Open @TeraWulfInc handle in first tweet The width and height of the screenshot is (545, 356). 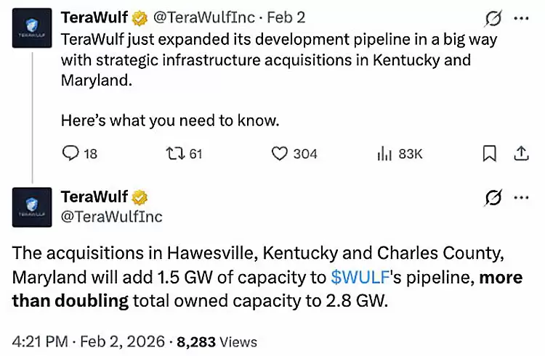[x=204, y=17]
